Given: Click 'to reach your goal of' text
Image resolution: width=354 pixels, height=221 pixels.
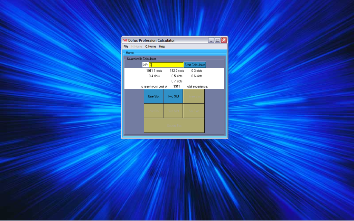Looking at the screenshot, I should coord(154,87).
